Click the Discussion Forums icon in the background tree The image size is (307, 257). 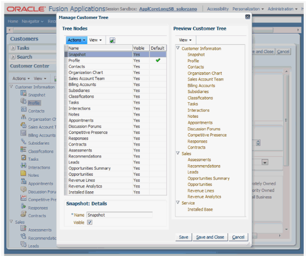(23, 190)
